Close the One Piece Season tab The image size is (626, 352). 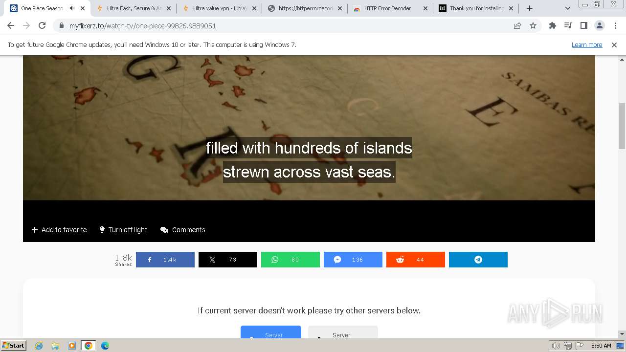coord(83,8)
